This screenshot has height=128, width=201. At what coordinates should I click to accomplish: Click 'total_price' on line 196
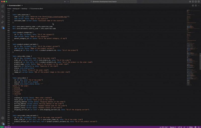(18, 100)
